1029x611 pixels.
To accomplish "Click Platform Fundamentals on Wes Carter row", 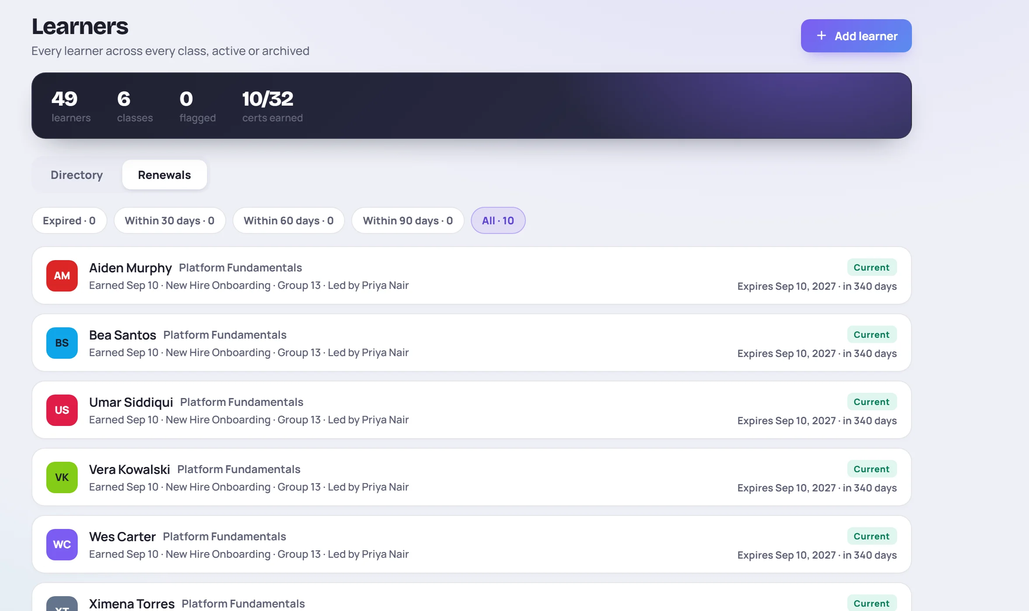I will [x=224, y=536].
